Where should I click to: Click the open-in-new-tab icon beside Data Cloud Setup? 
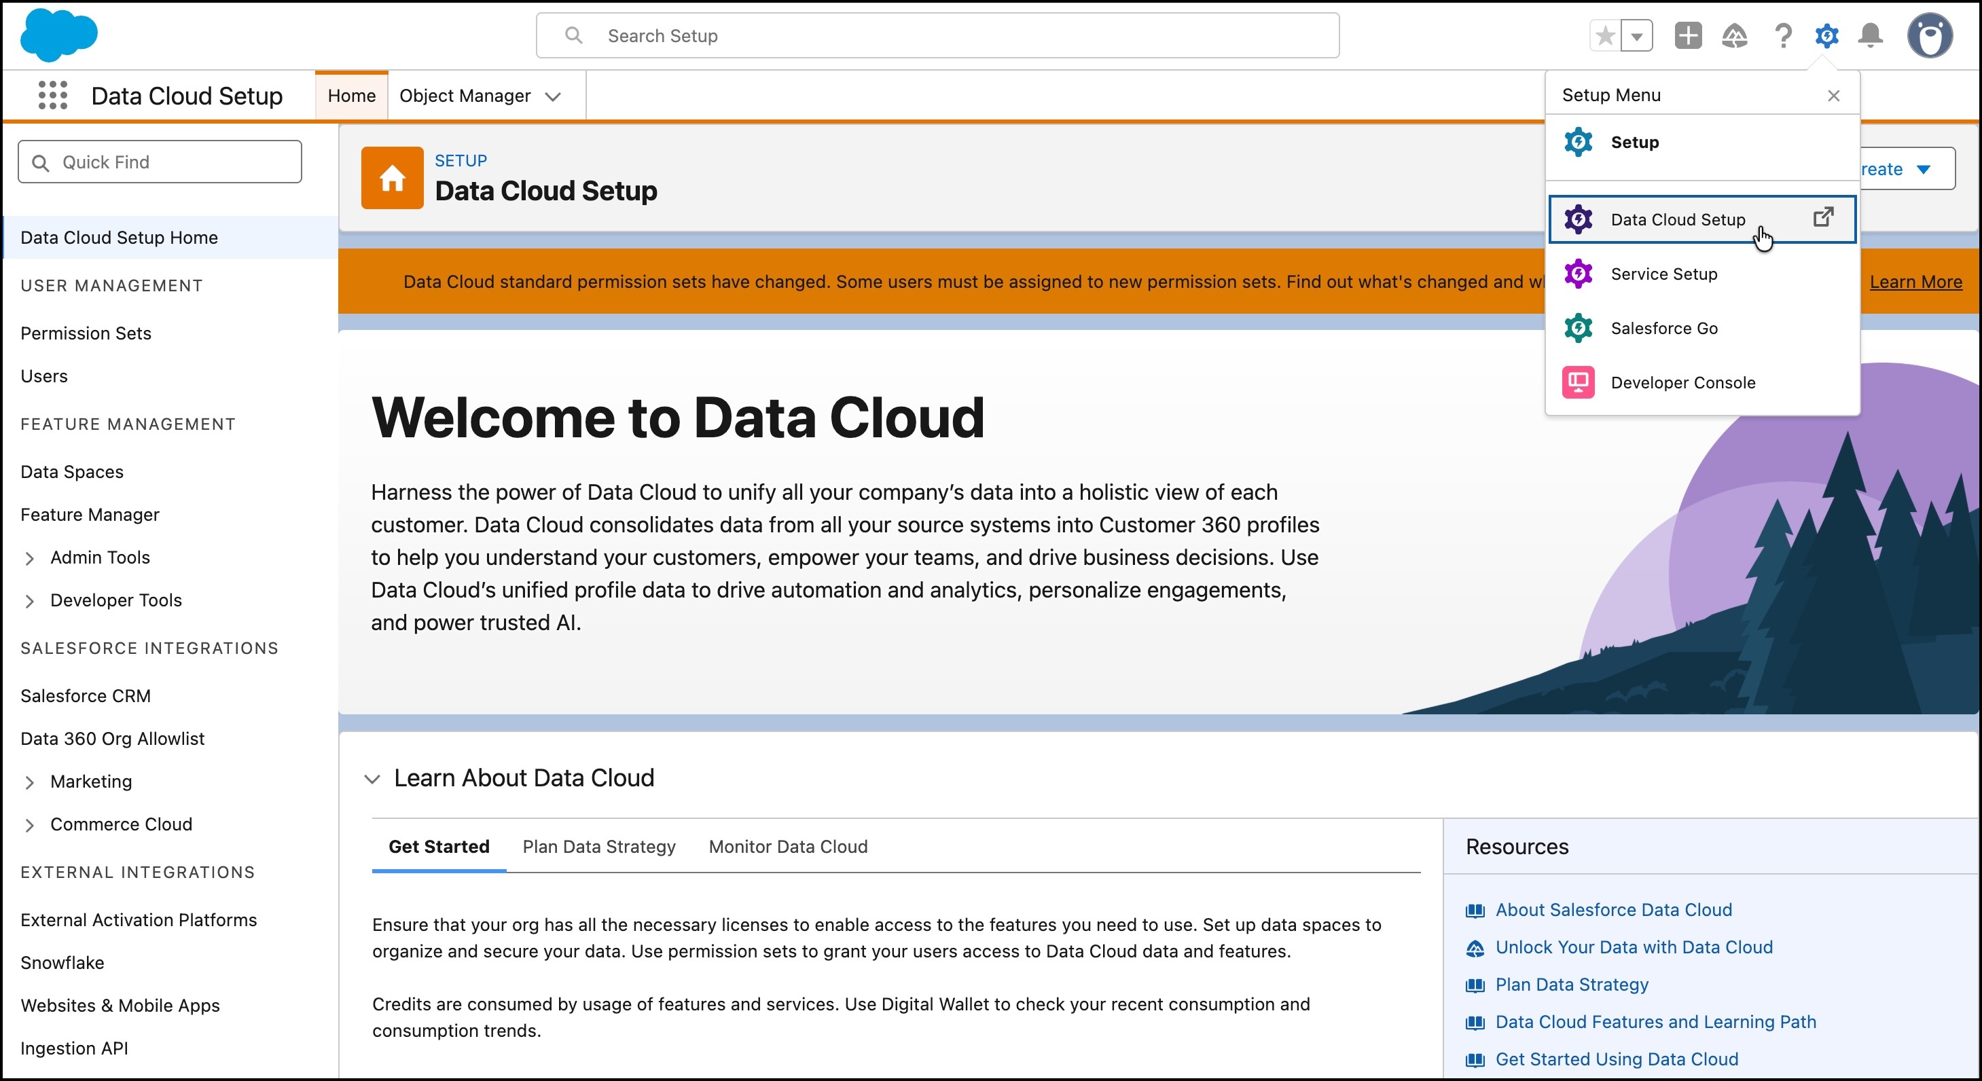[x=1823, y=217]
